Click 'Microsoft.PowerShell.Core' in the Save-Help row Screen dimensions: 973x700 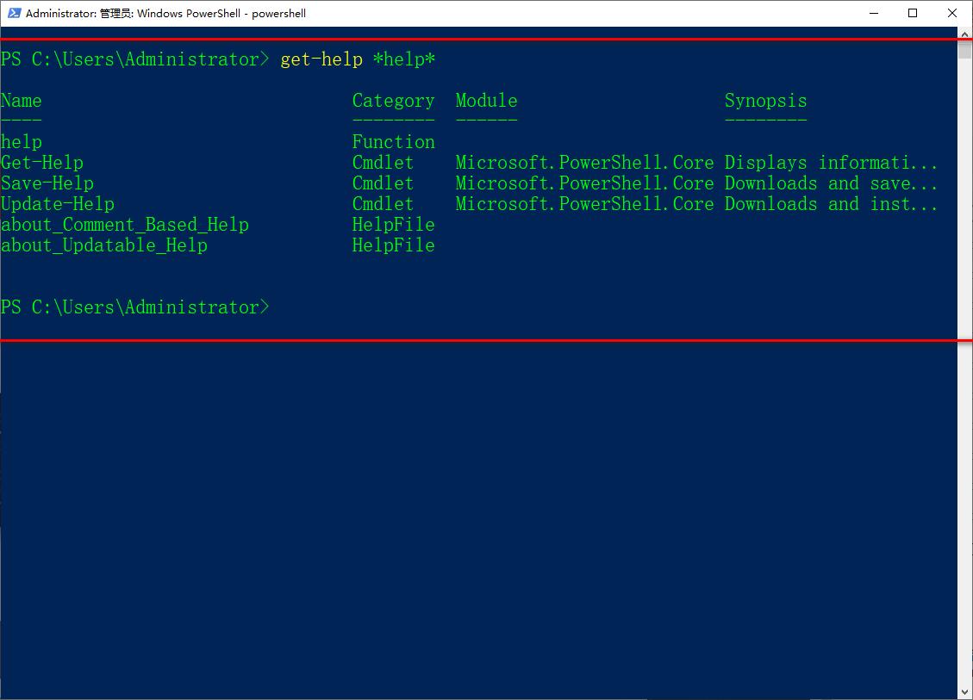click(584, 183)
